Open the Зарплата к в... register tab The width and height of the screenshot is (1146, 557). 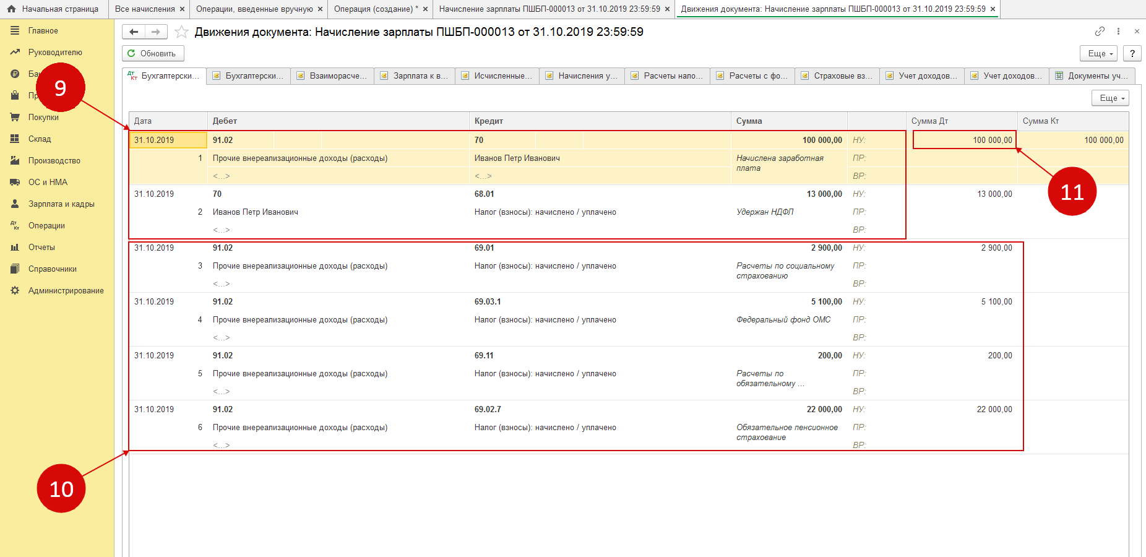click(x=415, y=76)
